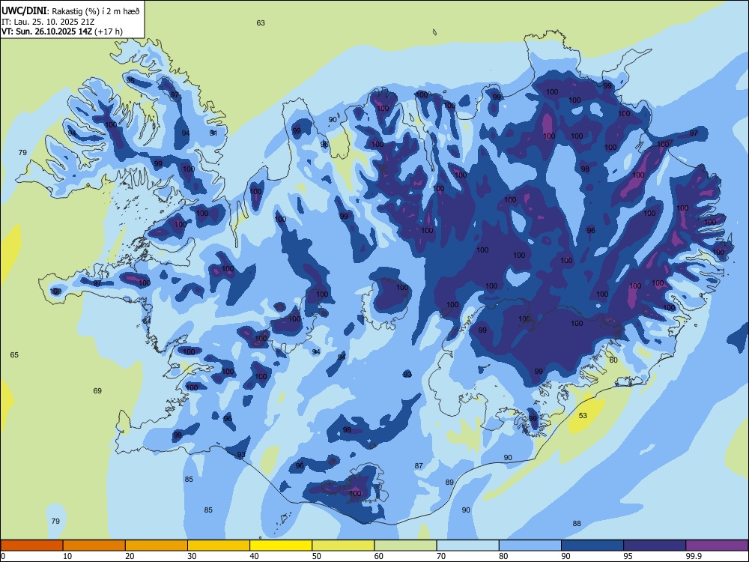Screen dimensions: 749x562
Task: Click the legend tick label 10
Action: pos(67,556)
